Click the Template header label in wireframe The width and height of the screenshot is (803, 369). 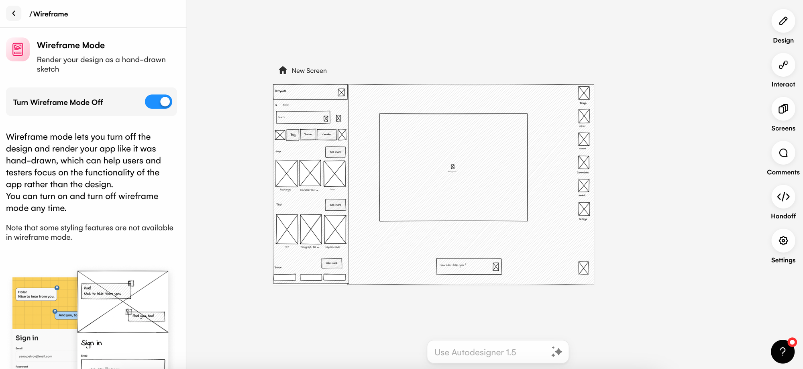281,91
